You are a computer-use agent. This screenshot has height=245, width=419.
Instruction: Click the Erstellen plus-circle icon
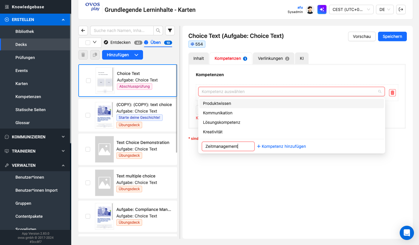(7, 20)
